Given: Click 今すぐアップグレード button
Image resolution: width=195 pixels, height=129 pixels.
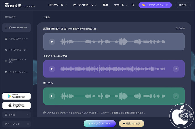Looking at the screenshot, I should [155, 5].
